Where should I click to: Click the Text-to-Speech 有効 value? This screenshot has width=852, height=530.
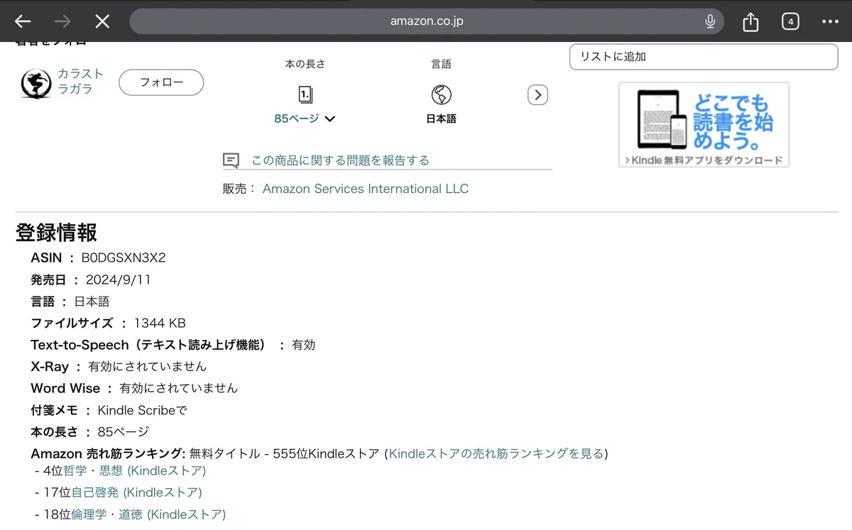point(303,345)
